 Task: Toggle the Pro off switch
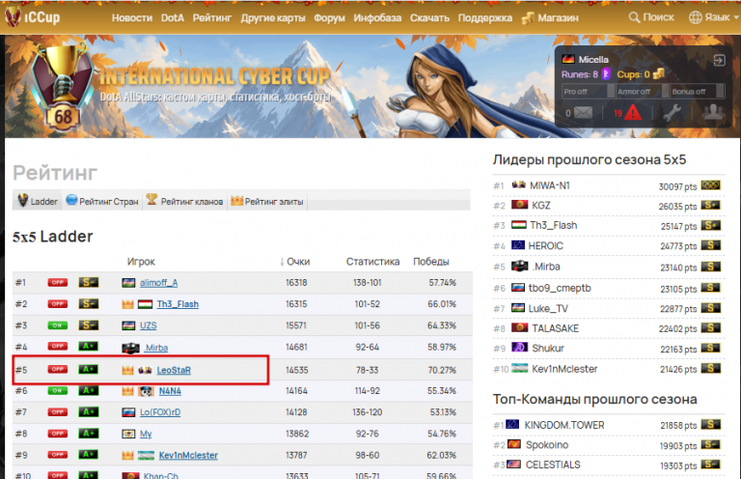pos(588,91)
